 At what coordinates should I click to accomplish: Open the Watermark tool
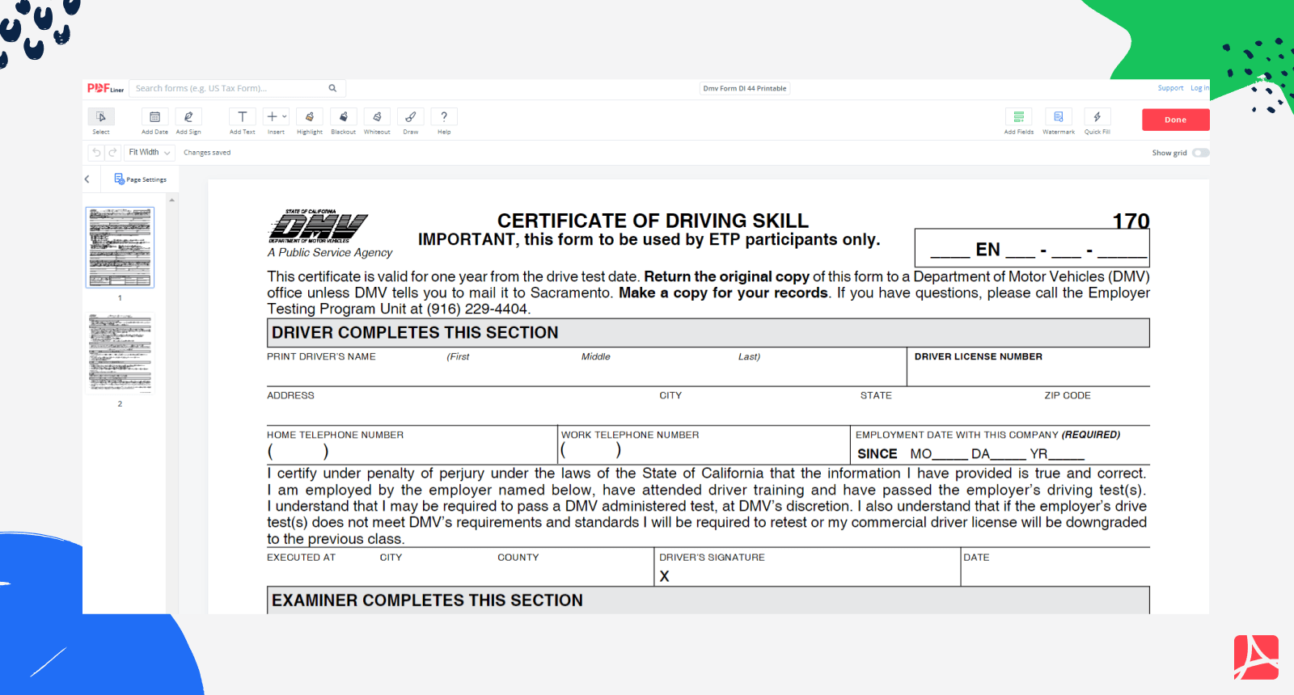pyautogui.click(x=1058, y=118)
